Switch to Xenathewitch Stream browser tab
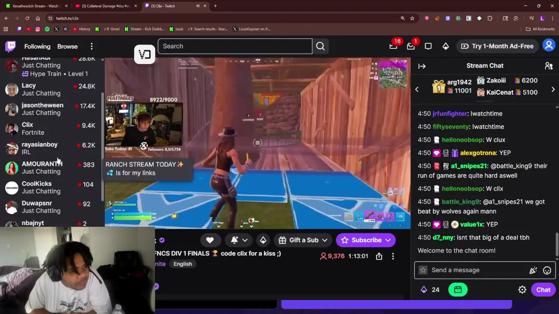 36,6
